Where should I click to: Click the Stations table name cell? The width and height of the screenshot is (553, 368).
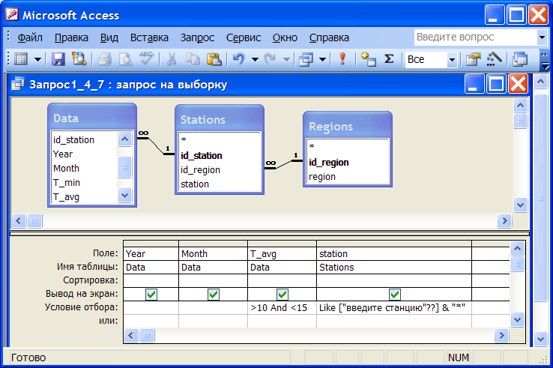394,268
